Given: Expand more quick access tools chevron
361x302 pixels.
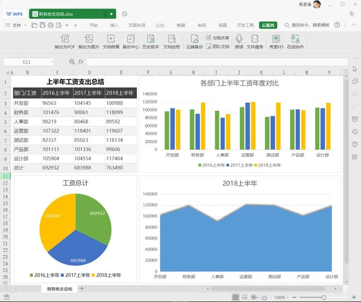Looking at the screenshot, I should pyautogui.click(x=67, y=25).
